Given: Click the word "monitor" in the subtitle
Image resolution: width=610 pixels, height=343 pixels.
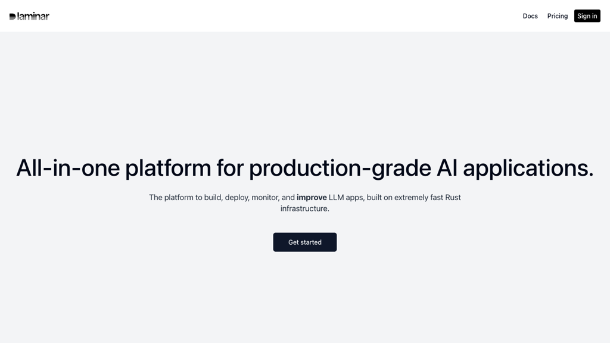Looking at the screenshot, I should [x=265, y=198].
